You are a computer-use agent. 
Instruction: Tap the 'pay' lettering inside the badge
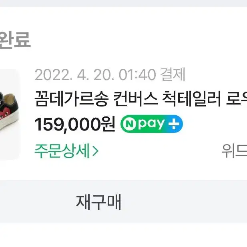152,124
